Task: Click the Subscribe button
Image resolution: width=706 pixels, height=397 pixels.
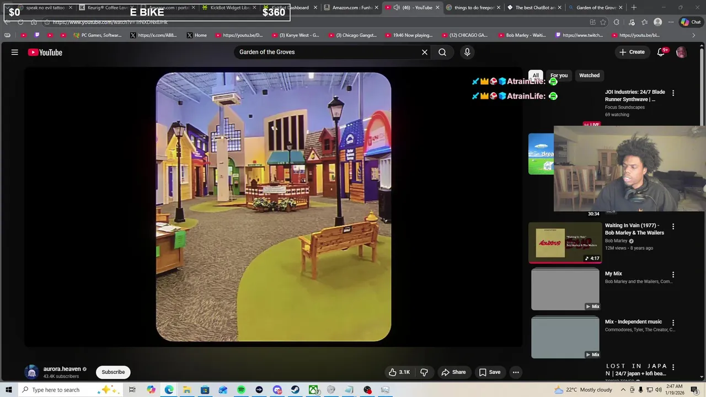Action: coord(113,372)
